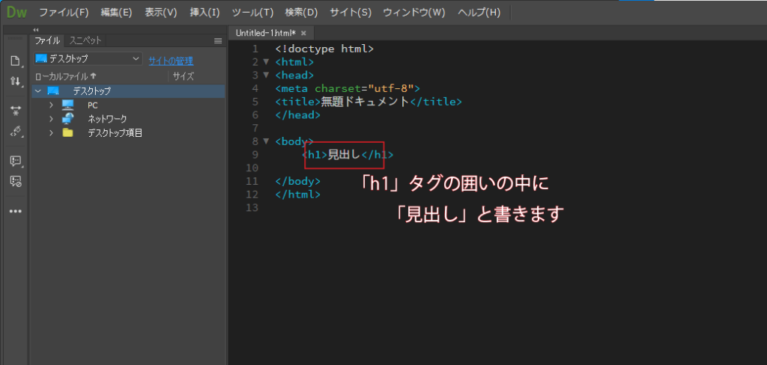Click the doctype html code line
Viewport: 767px width, 365px height.
324,49
